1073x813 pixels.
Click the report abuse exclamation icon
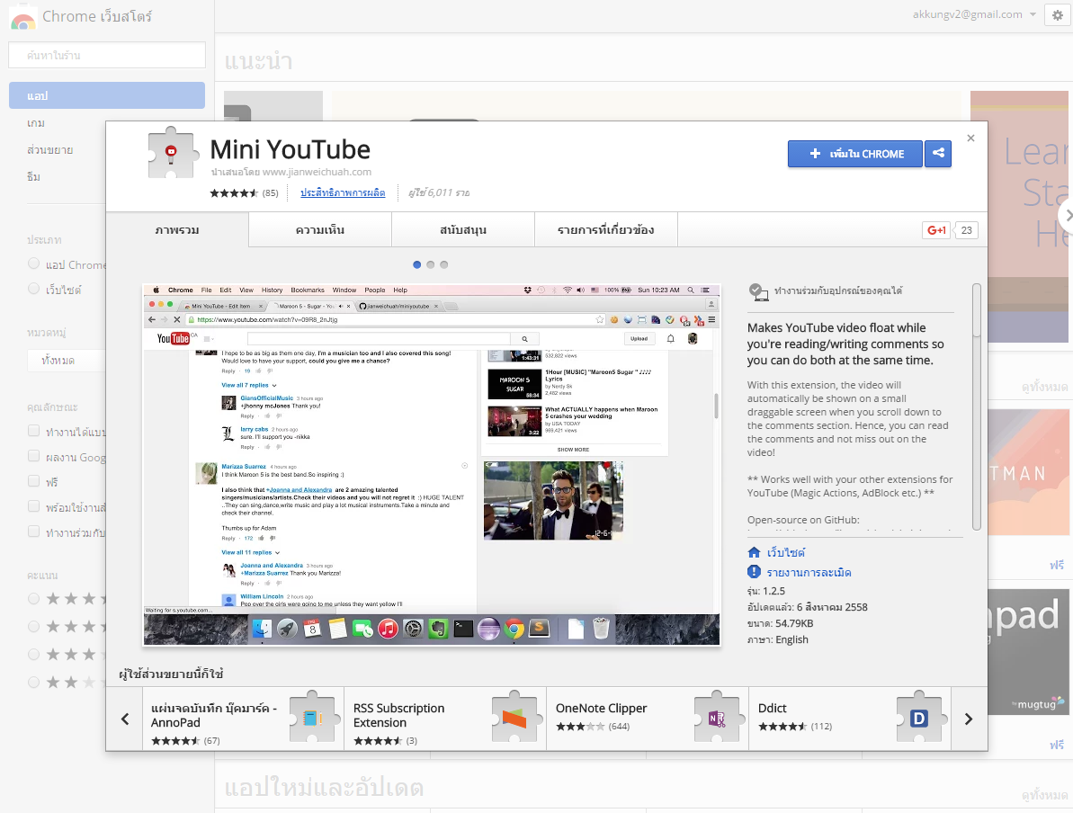tap(754, 572)
